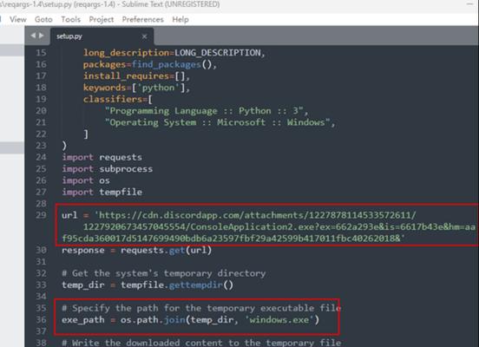Click on requests.get(url) call in line 30
Viewport: 479px width, 347px height.
167,250
